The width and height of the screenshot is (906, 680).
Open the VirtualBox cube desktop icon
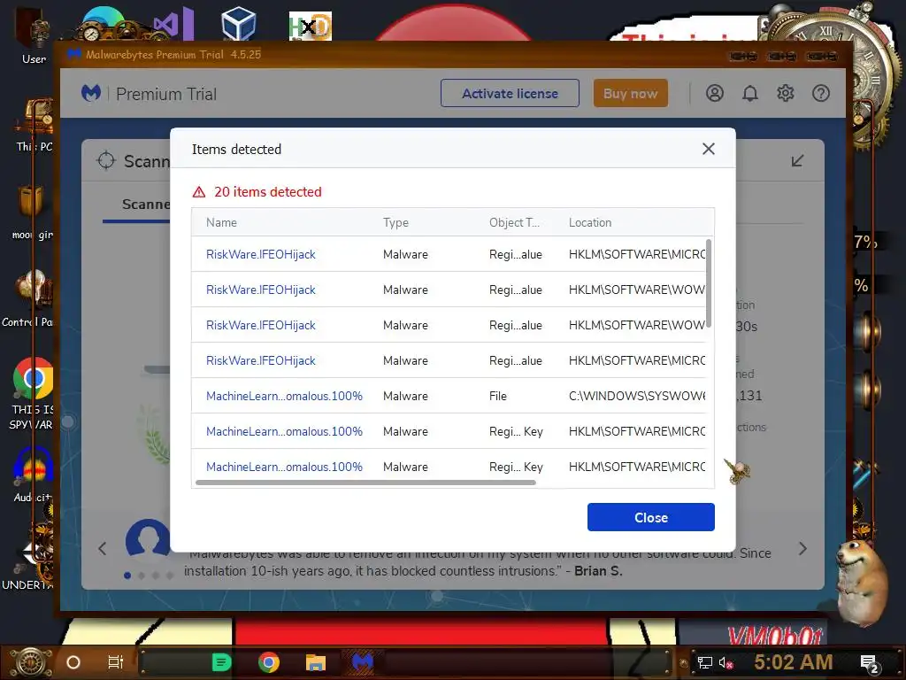[238, 24]
